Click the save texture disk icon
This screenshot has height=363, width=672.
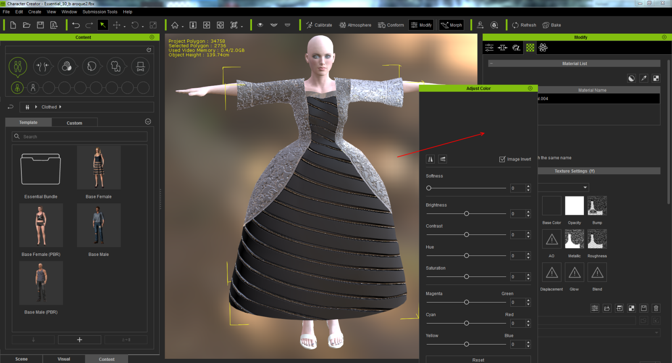coord(644,308)
